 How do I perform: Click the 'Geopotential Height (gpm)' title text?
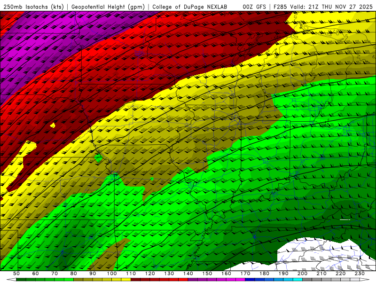point(108,7)
